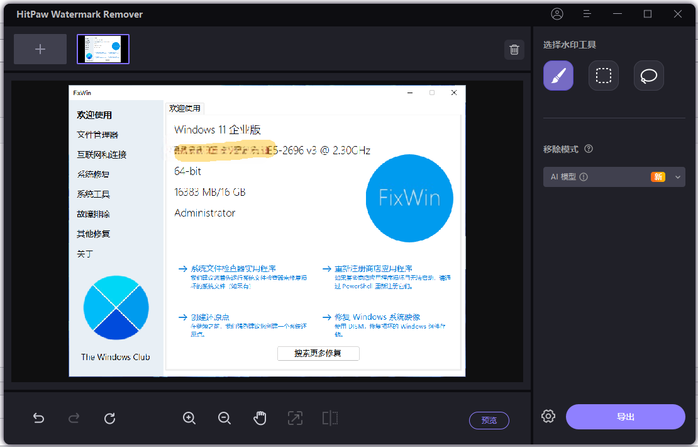698x447 pixels.
Task: Click 重新注册商店应用程序 link
Action: pyautogui.click(x=373, y=269)
